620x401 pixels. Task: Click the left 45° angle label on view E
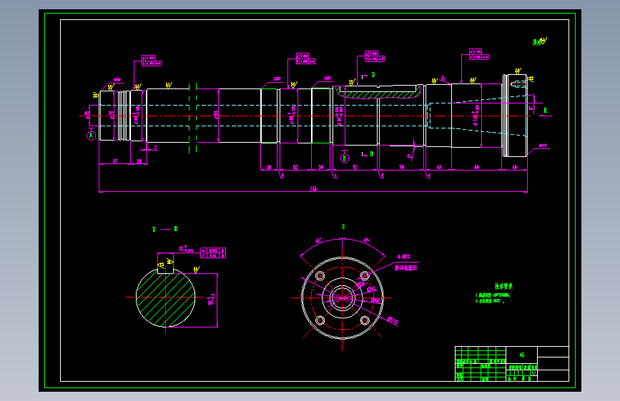[x=318, y=240]
